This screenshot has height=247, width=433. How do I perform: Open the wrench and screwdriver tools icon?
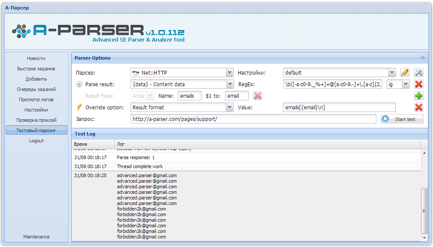point(419,73)
